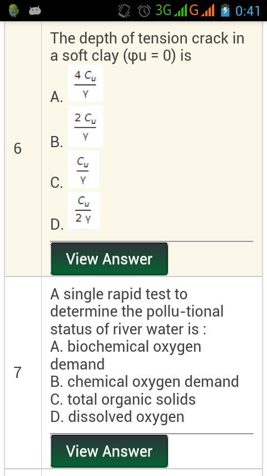Screen dimensions: 267x476
Task: Select option A formula 4Cu over γ
Action: coord(86,83)
